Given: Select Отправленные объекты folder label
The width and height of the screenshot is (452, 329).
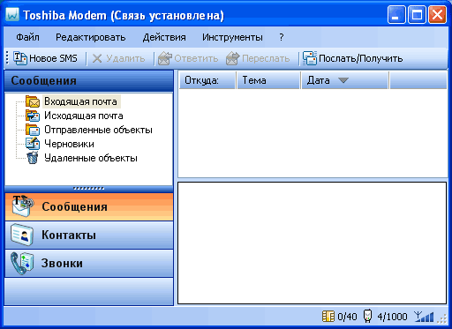Looking at the screenshot, I should (98, 130).
